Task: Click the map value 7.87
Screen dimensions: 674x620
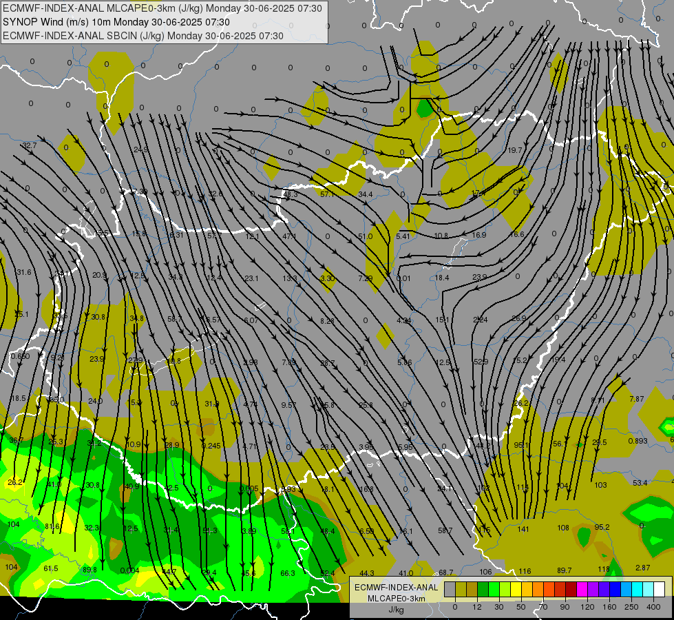Action: (x=637, y=399)
